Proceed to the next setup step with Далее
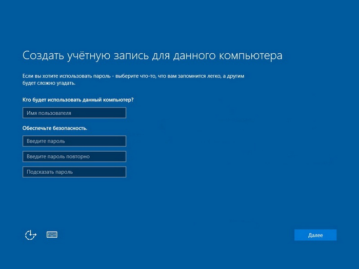359x269 pixels. (x=315, y=235)
